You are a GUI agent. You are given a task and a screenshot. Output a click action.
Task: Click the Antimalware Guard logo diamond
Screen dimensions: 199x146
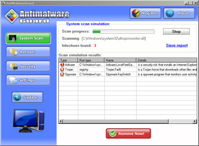[x=12, y=16]
